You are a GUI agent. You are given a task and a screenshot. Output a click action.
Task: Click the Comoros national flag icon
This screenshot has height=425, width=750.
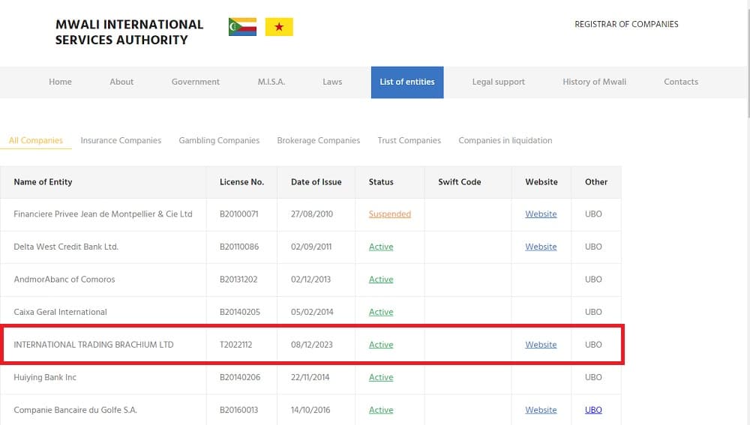(242, 27)
